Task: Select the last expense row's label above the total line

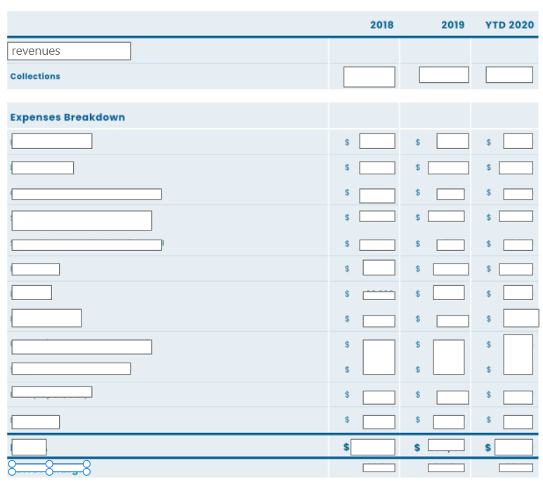Action: [x=36, y=422]
